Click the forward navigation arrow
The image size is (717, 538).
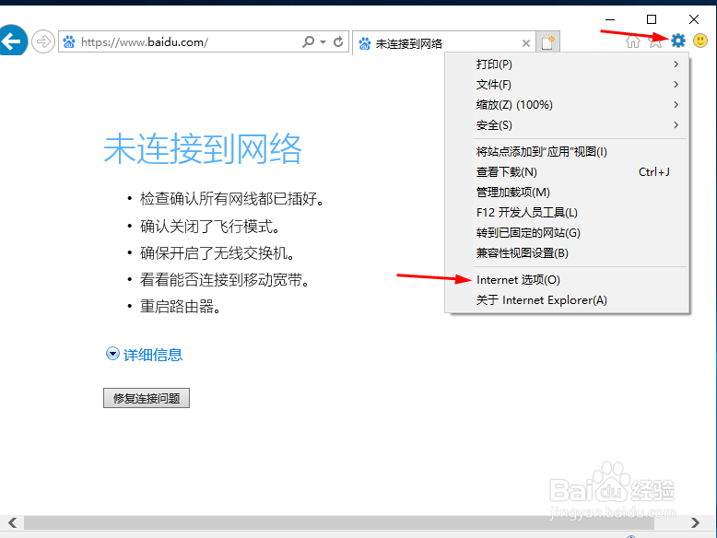(43, 42)
